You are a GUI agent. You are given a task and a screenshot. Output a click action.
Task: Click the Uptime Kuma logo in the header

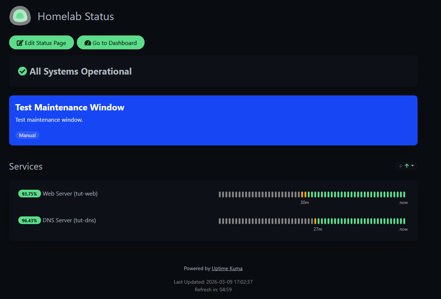20,16
